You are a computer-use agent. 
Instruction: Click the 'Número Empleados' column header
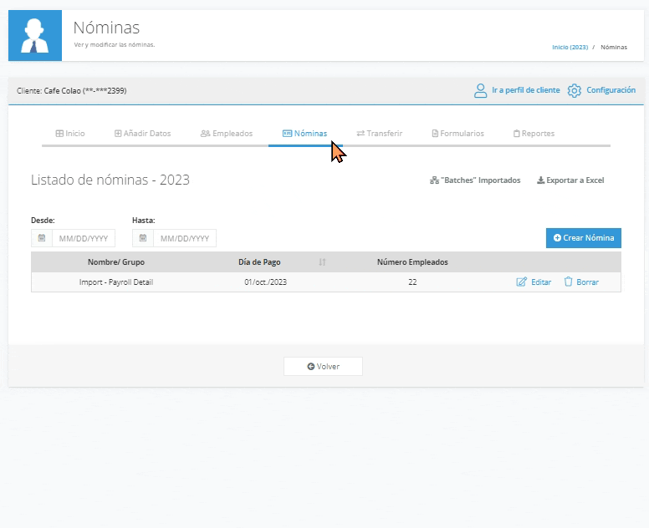[x=412, y=262]
